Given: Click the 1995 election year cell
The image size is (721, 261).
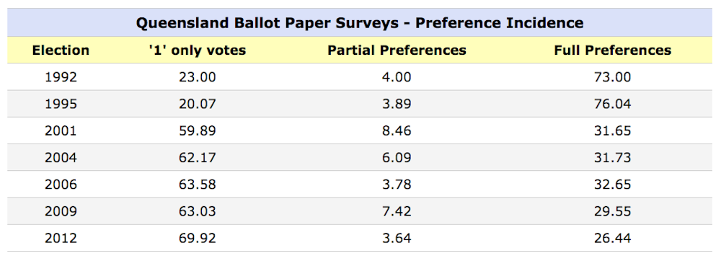Looking at the screenshot, I should point(61,104).
